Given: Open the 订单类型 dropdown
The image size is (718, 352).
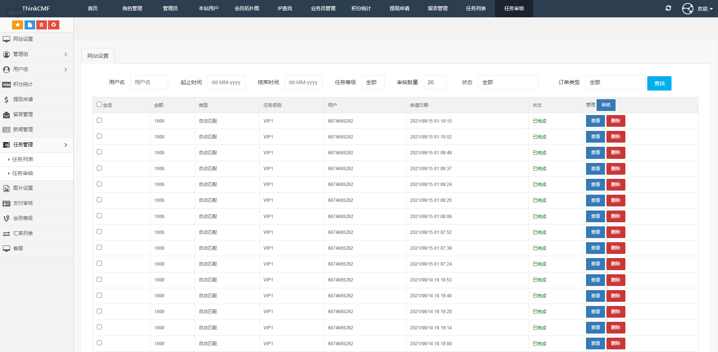Looking at the screenshot, I should (615, 82).
